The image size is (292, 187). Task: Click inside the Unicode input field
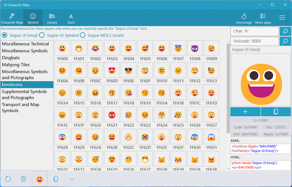coord(254,41)
